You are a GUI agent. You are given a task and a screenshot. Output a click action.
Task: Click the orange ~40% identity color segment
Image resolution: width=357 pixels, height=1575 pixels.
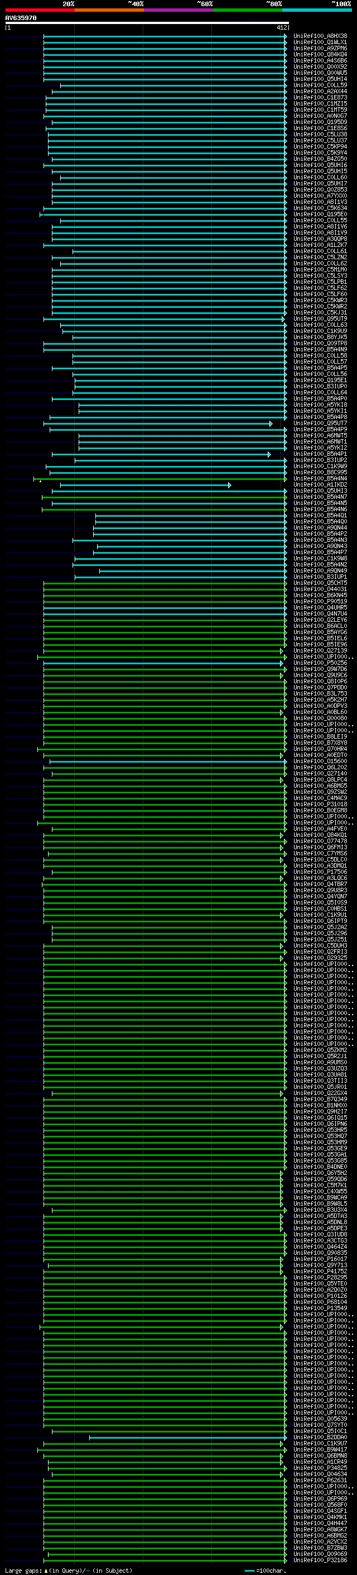pos(109,10)
